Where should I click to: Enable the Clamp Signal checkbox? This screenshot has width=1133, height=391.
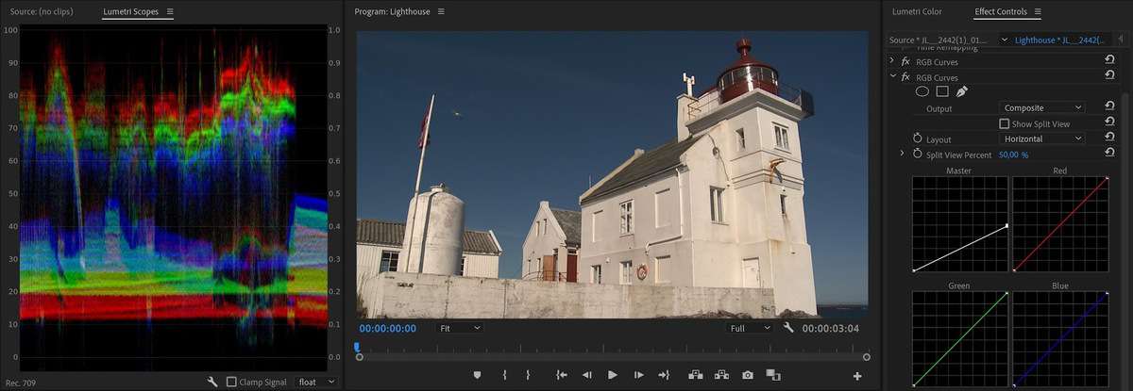pos(232,382)
